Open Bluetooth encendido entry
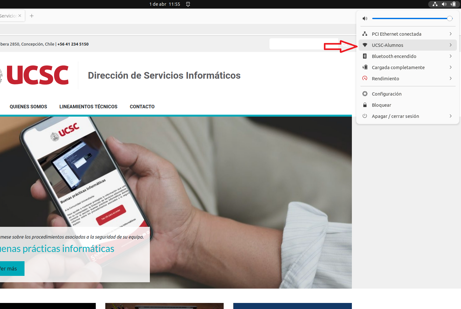The height and width of the screenshot is (309, 461). point(408,56)
